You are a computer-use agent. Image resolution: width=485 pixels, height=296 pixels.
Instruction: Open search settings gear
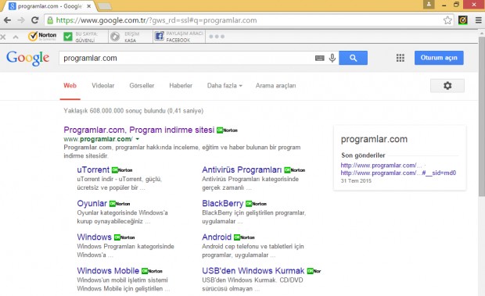tap(447, 85)
